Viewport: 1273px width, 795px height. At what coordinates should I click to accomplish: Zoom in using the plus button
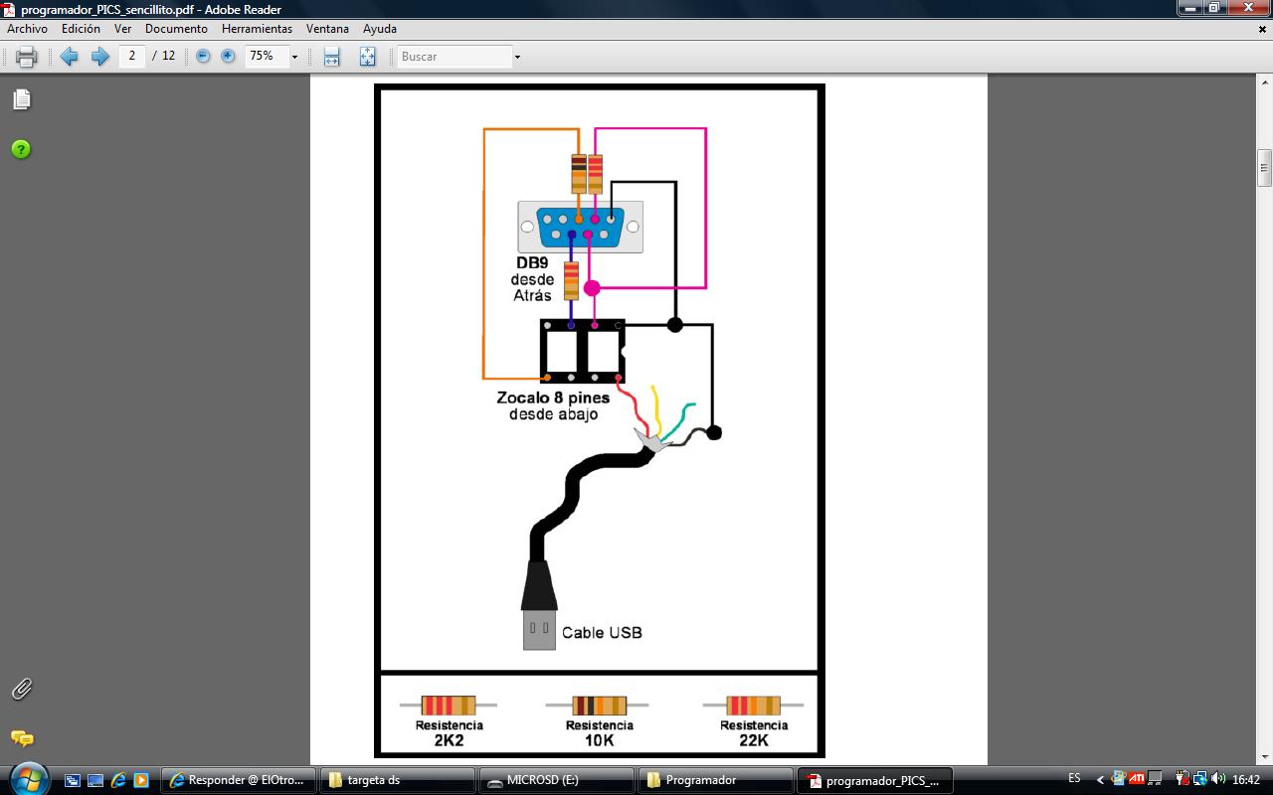228,57
